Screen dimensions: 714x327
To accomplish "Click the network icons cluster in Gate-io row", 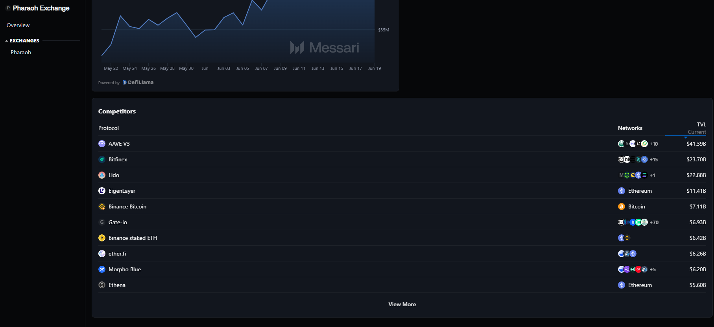I will coord(633,222).
